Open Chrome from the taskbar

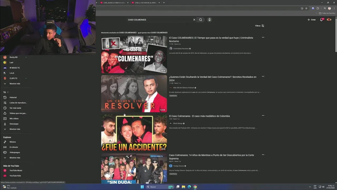pos(195,187)
